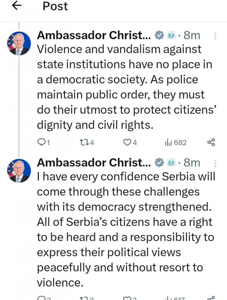The image size is (227, 300).
Task: Click the second post's blue verified badge
Action: [x=159, y=163]
